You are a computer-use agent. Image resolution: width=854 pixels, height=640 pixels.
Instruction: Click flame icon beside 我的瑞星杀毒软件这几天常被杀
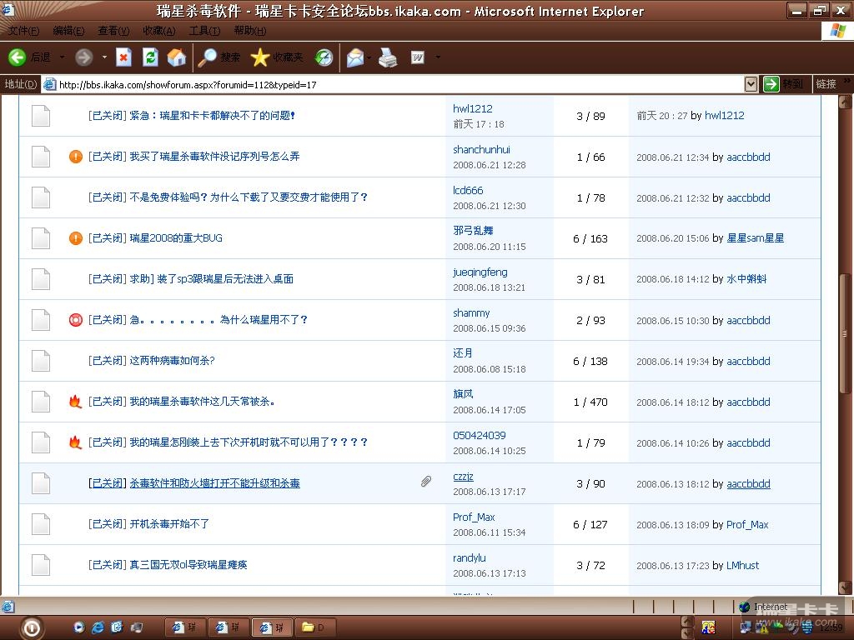click(75, 401)
